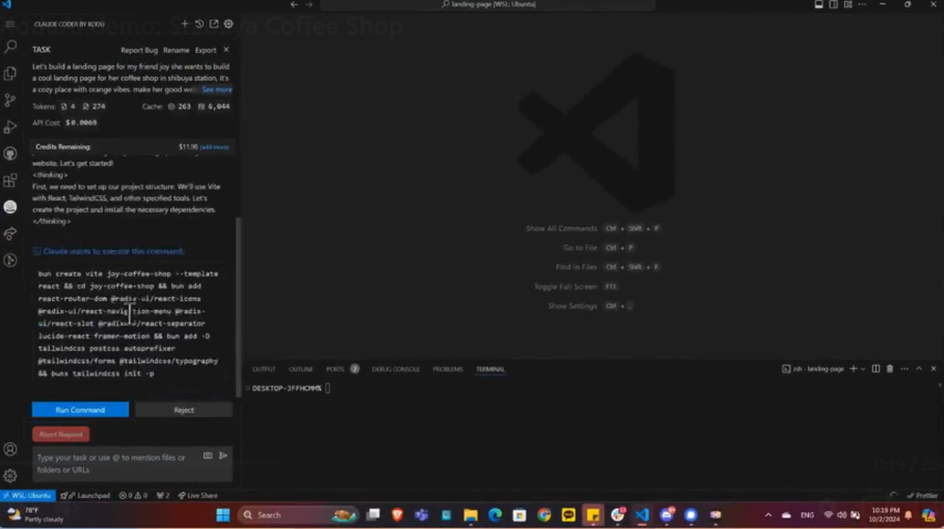The width and height of the screenshot is (944, 529).
Task: Click Export in the task header
Action: (205, 51)
